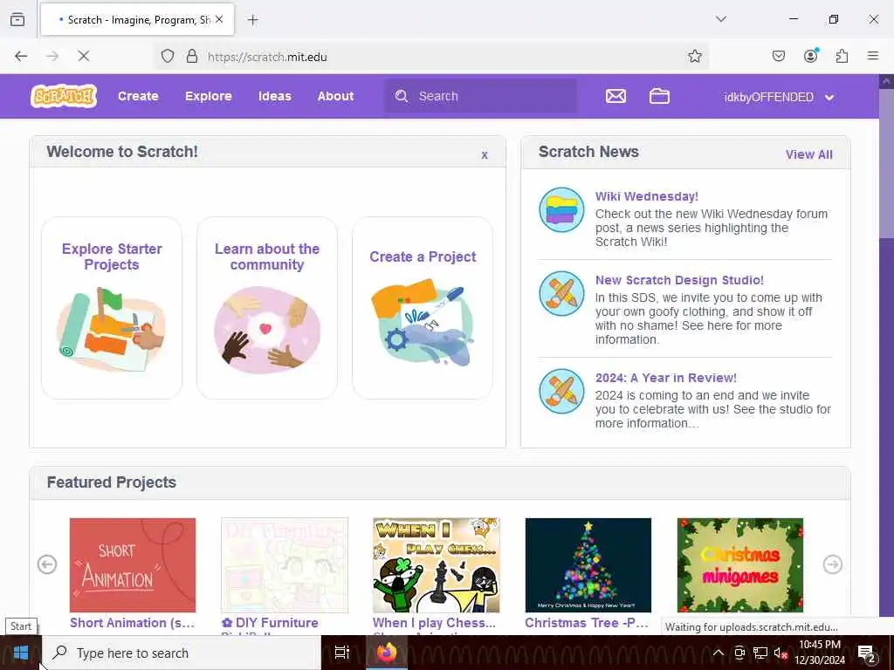Open Firefox application menu
Screen dimensions: 894x670
pos(873,56)
